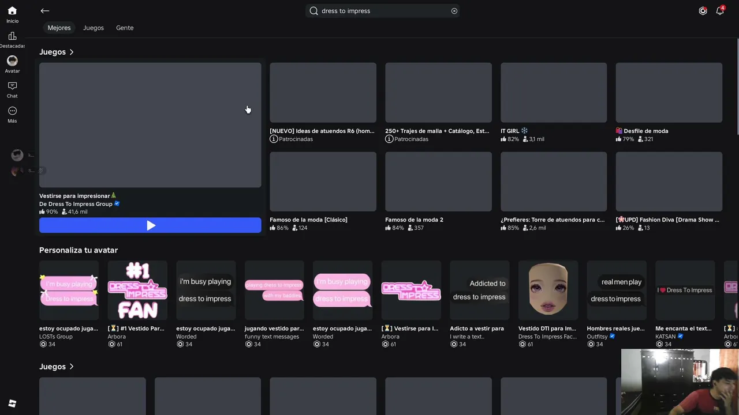Image resolution: width=739 pixels, height=415 pixels.
Task: Open the Avatar section in the sidebar
Action: click(x=12, y=65)
